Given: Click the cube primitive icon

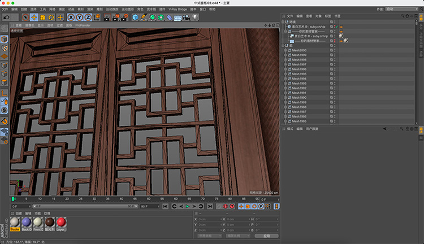Looking at the screenshot, I should point(136,18).
